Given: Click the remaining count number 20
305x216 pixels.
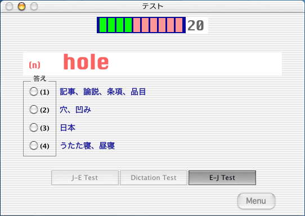Looking at the screenshot, I should coord(196,25).
